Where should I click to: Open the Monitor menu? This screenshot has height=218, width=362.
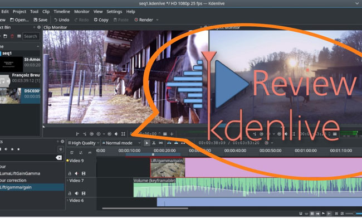(82, 12)
